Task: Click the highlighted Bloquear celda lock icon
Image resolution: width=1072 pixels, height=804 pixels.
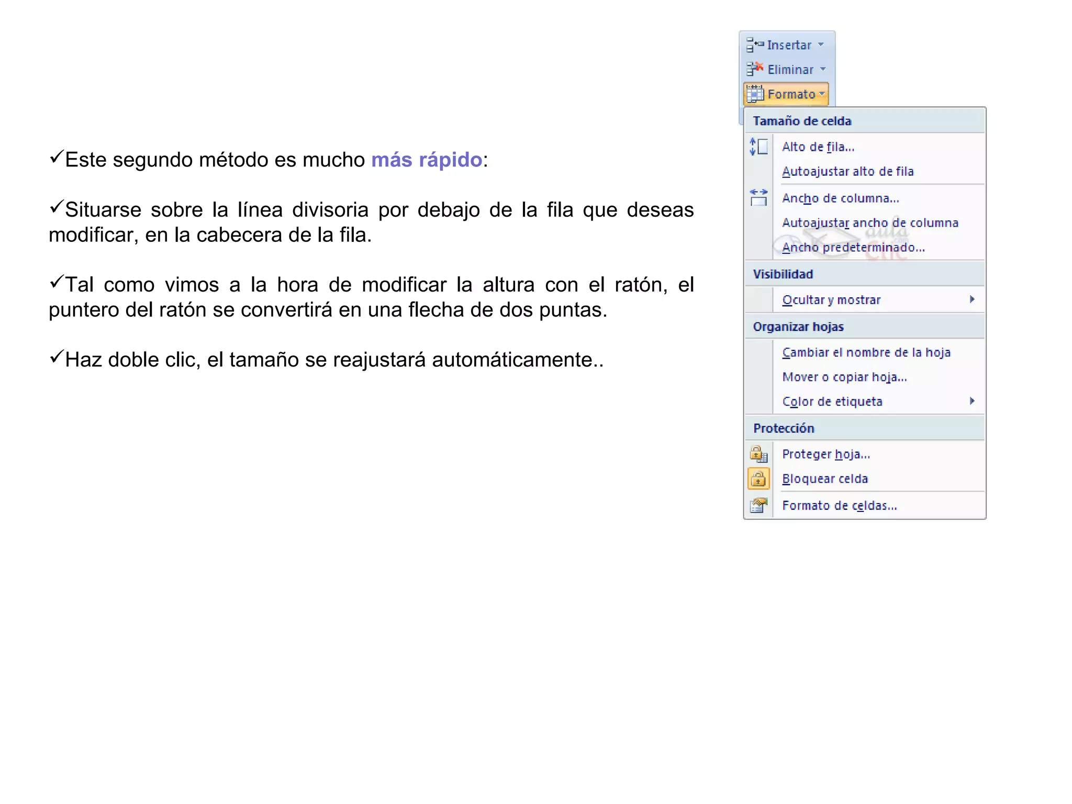Action: 758,478
